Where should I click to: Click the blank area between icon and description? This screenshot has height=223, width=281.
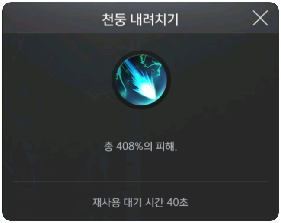coord(140,125)
